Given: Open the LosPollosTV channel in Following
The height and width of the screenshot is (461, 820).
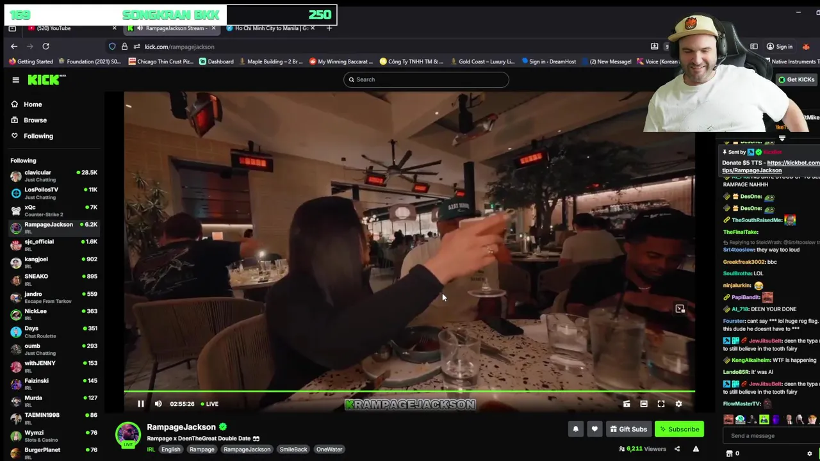Looking at the screenshot, I should pyautogui.click(x=54, y=193).
